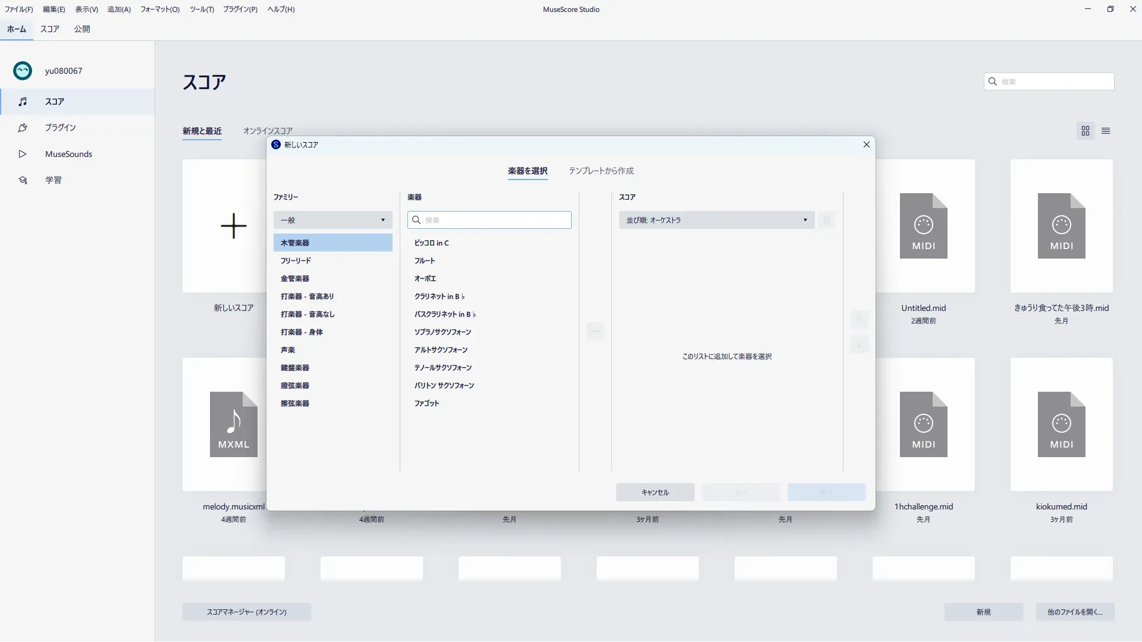Screen dimensions: 1142x642
Task: Open MuseSounds in the sidebar
Action: (68, 154)
